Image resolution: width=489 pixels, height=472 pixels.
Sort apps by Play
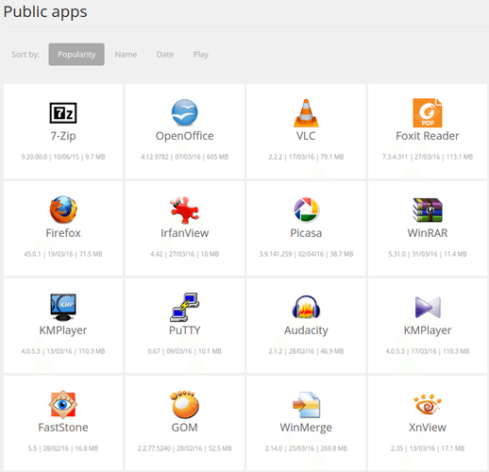201,55
